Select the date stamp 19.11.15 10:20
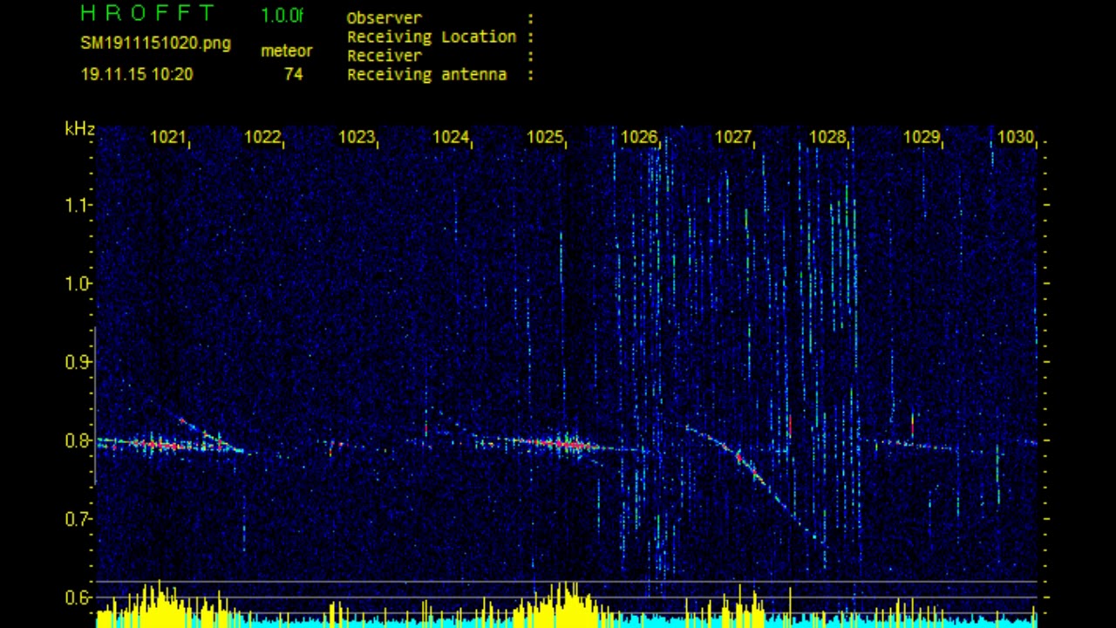This screenshot has width=1116, height=628. click(137, 75)
